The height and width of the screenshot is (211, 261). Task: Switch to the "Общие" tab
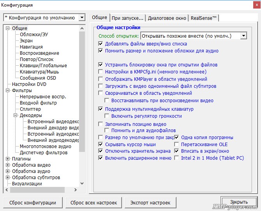pyautogui.click(x=100, y=17)
